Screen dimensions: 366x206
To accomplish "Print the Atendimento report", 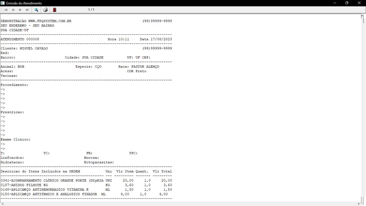I will [45, 10].
